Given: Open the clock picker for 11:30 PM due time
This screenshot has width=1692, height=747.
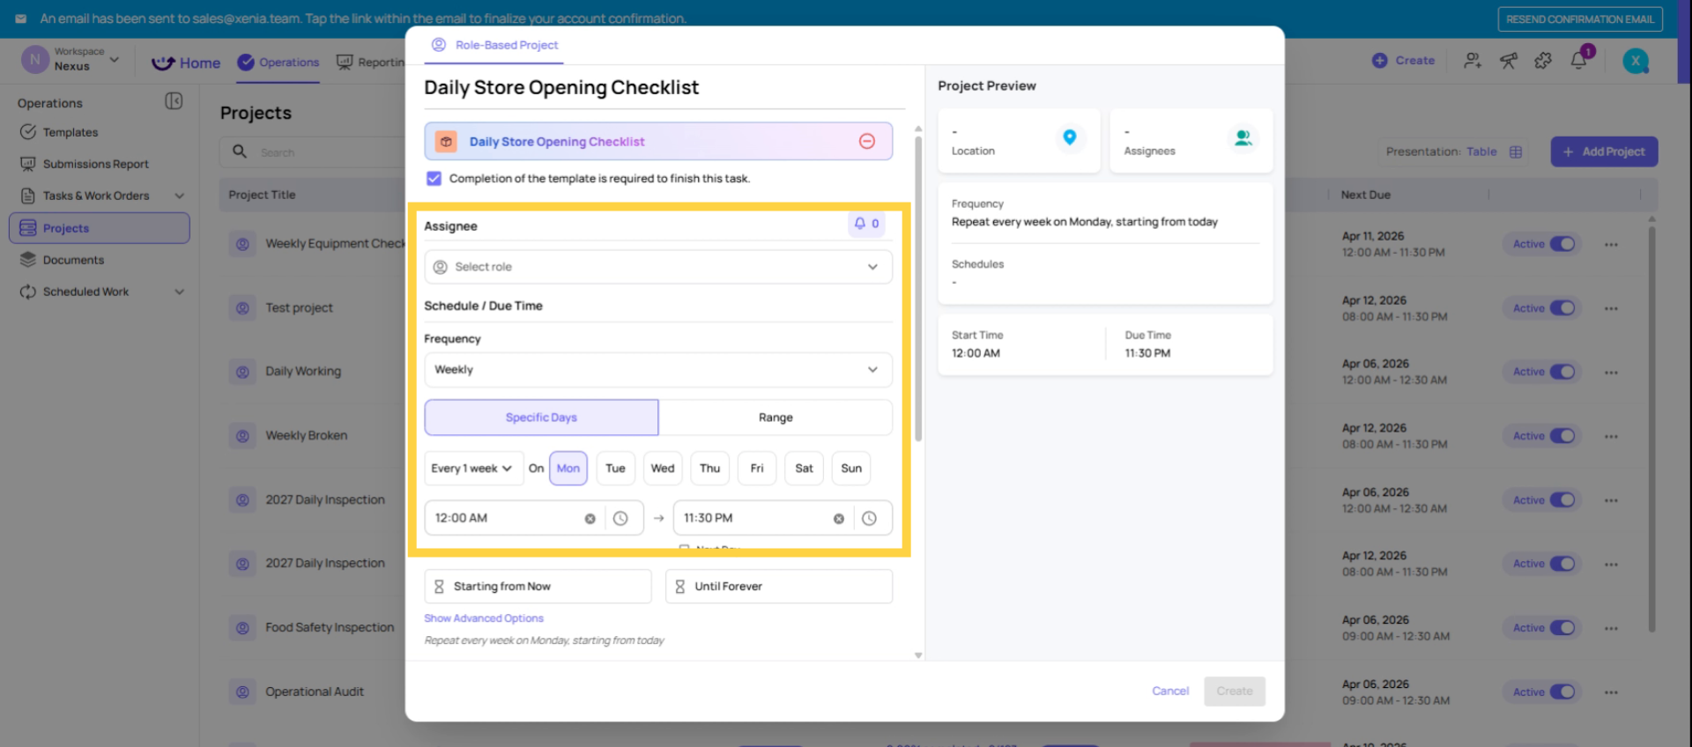Looking at the screenshot, I should click(x=869, y=519).
